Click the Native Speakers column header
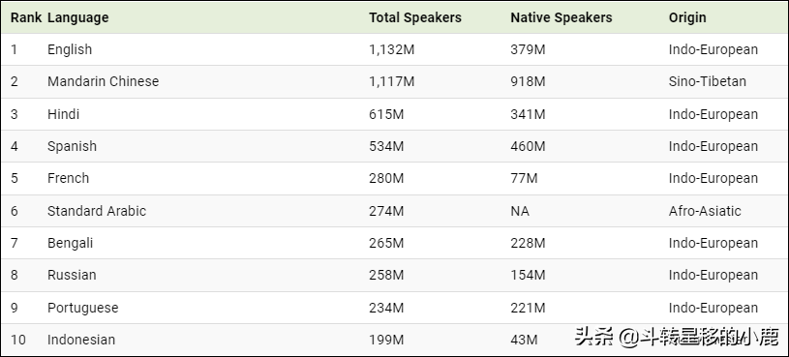This screenshot has height=357, width=789. pyautogui.click(x=561, y=17)
